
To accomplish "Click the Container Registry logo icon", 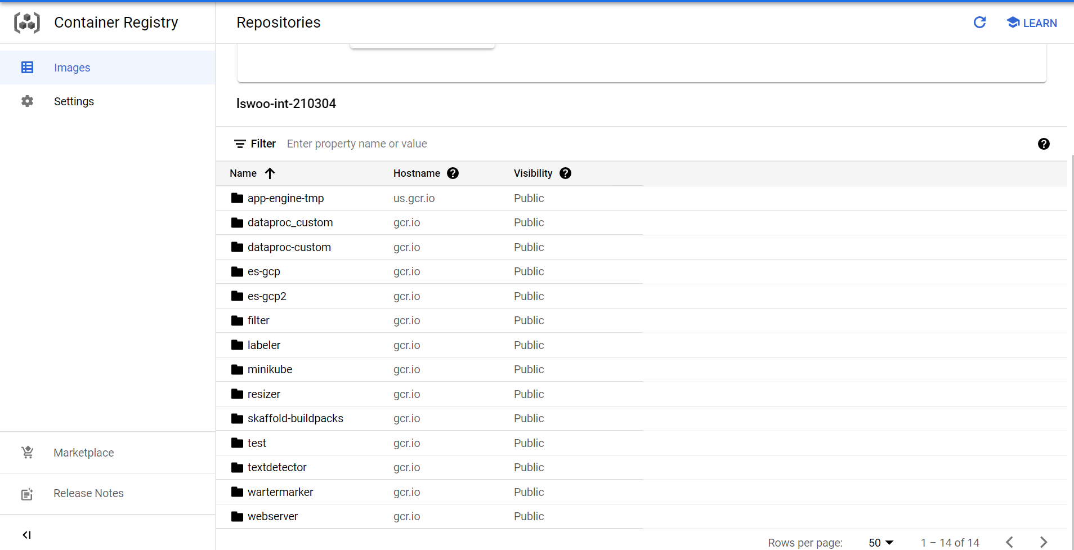I will click(27, 23).
